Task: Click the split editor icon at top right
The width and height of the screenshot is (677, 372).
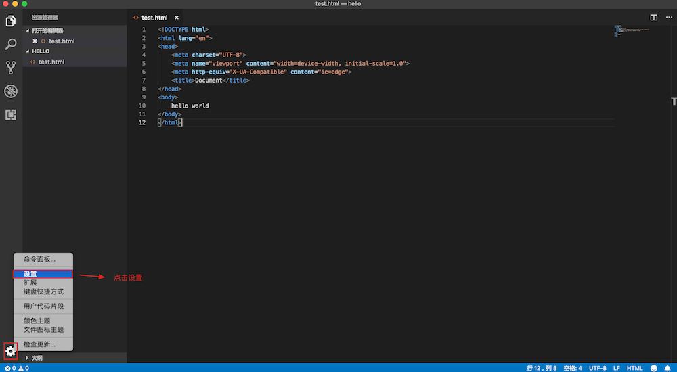Action: (653, 17)
